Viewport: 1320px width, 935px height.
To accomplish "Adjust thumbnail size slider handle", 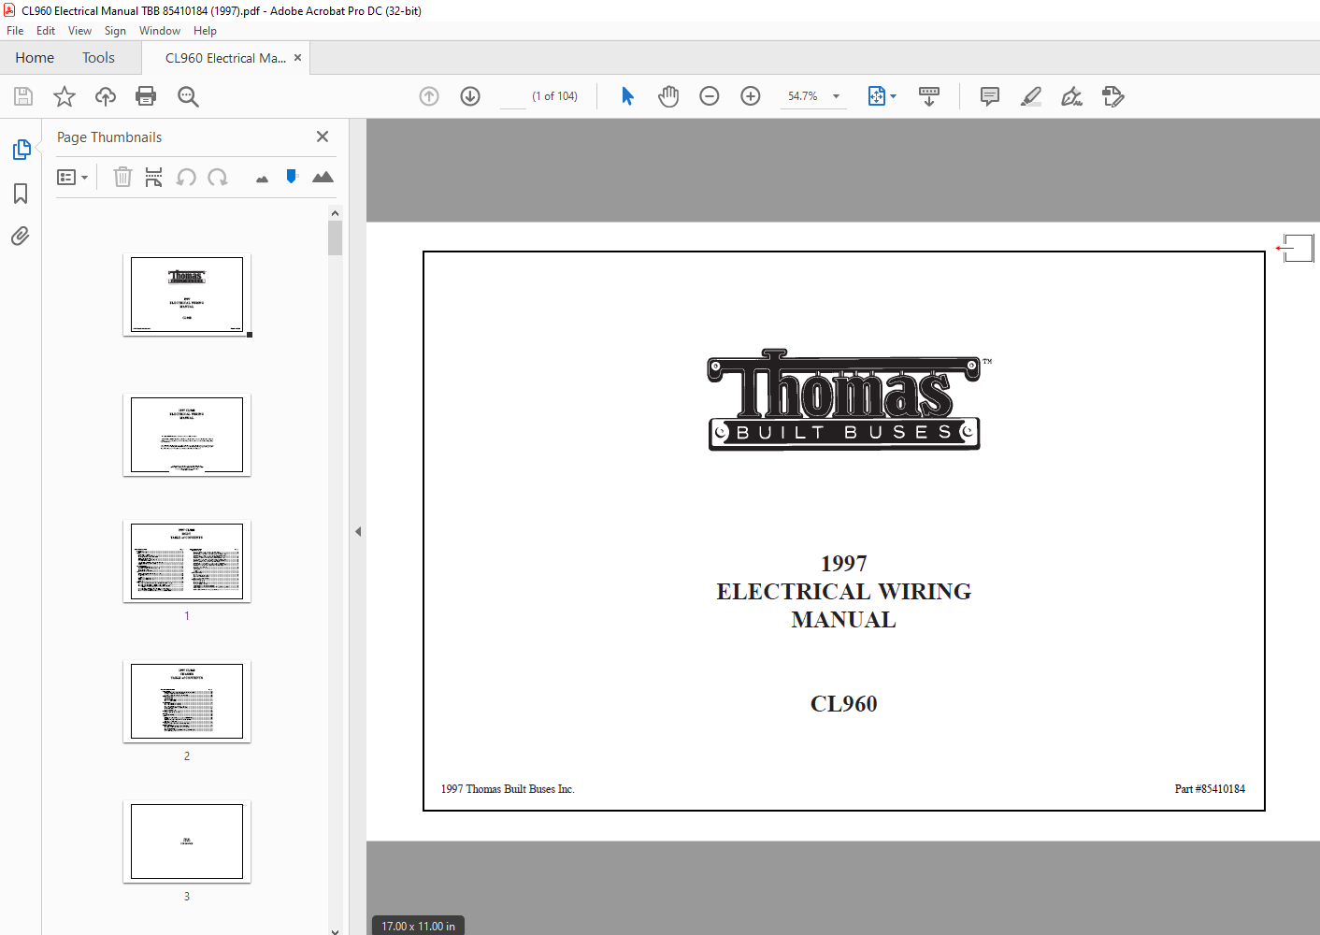I will click(292, 176).
